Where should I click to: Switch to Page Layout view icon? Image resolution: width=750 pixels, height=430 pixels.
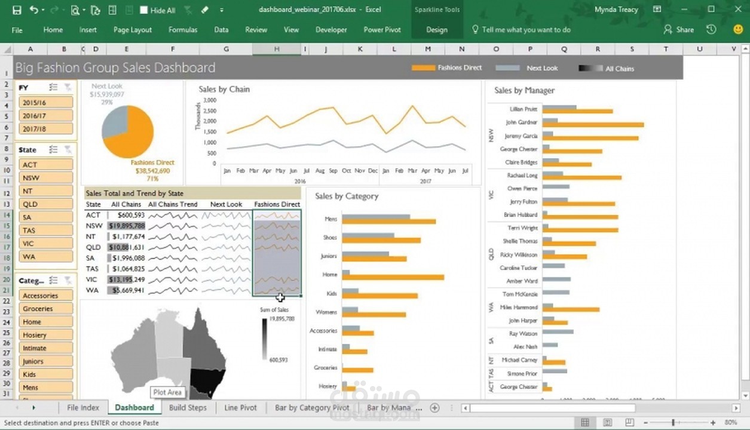(x=607, y=423)
